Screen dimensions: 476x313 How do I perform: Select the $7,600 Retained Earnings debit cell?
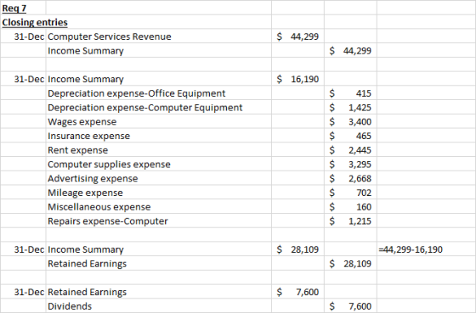pyautogui.click(x=297, y=292)
